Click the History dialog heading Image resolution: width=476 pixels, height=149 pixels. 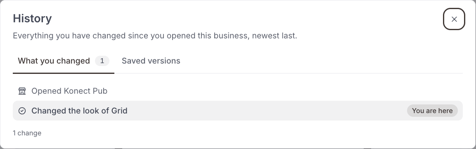point(32,19)
